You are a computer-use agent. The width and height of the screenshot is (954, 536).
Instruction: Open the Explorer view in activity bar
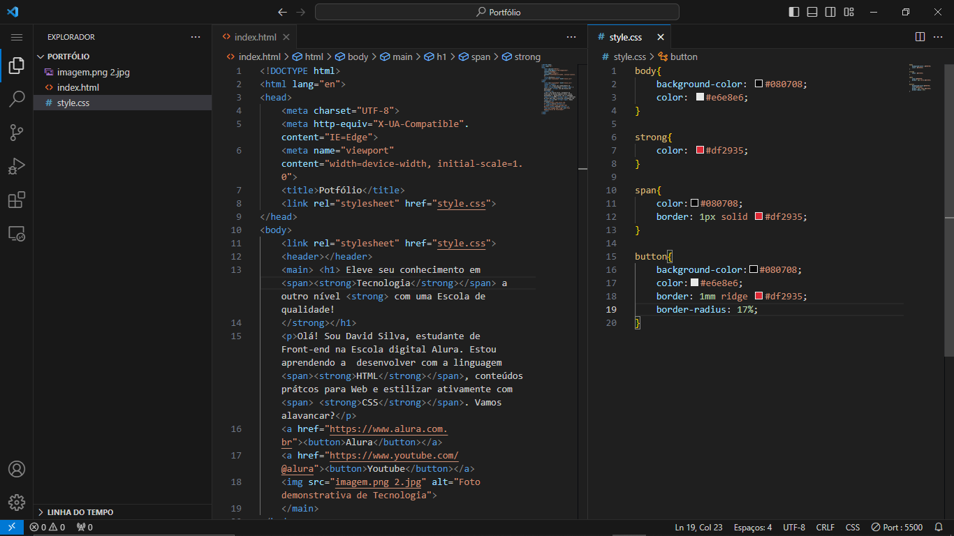pos(17,66)
